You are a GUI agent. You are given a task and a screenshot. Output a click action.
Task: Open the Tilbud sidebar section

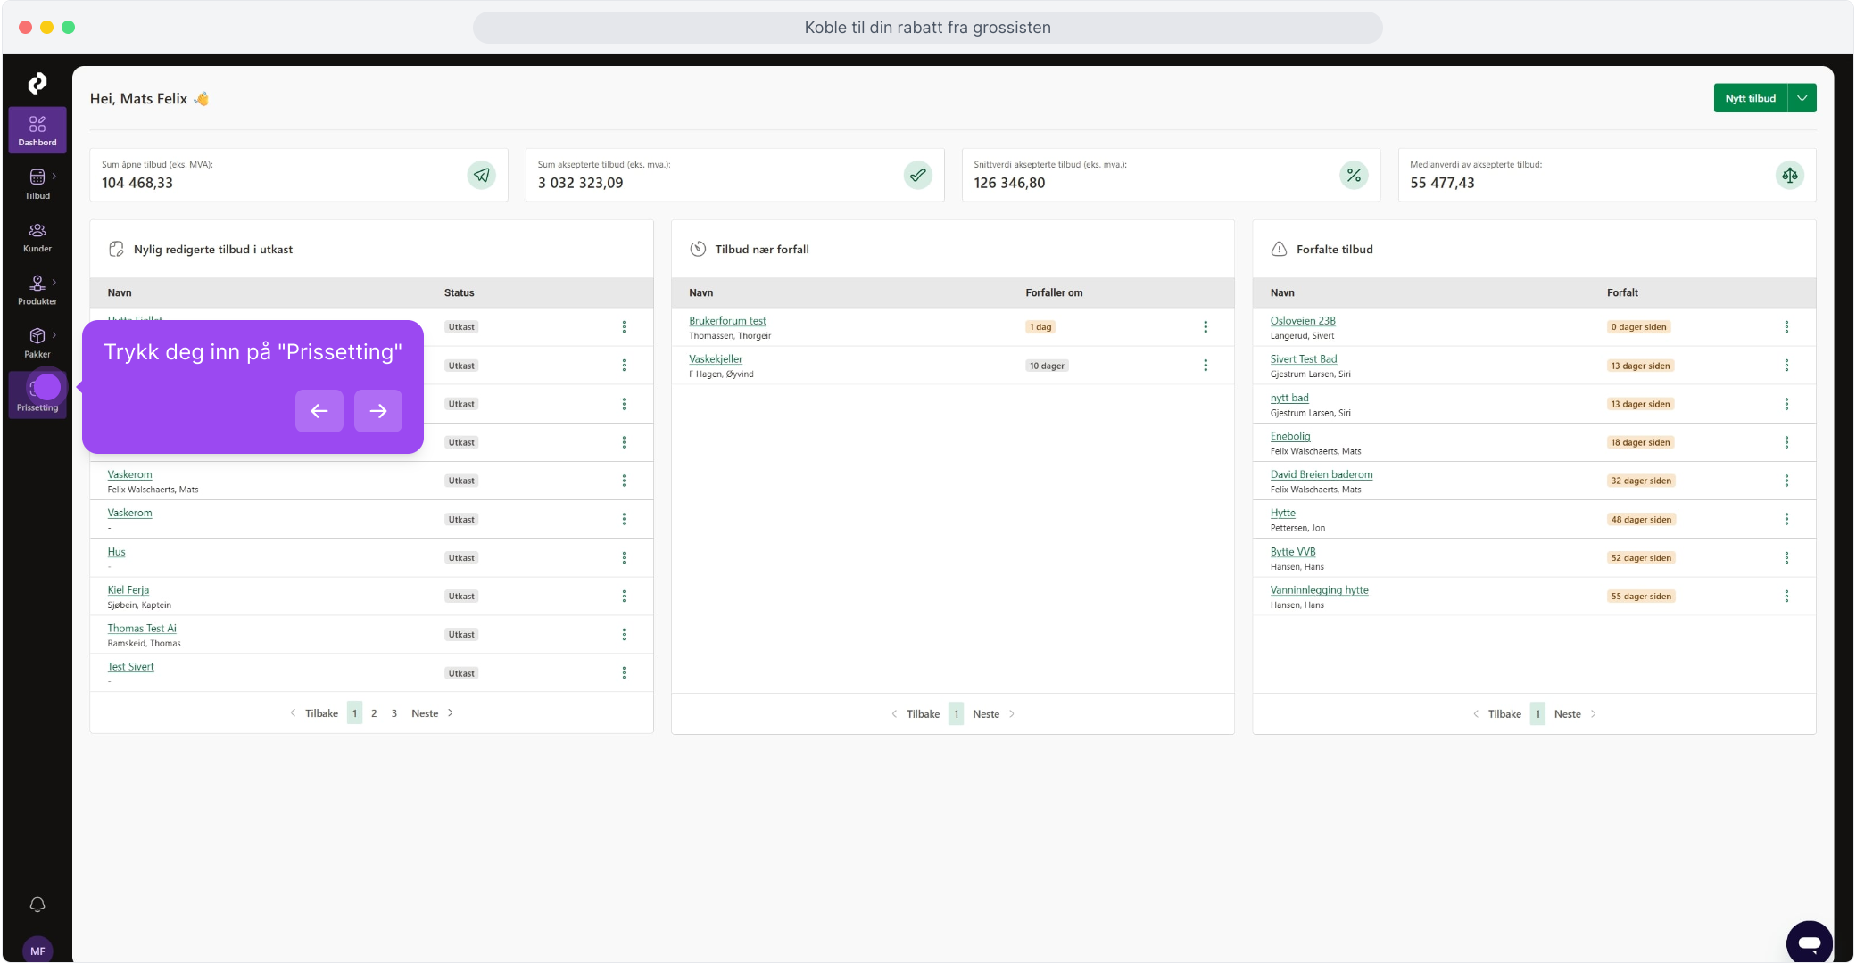37,184
